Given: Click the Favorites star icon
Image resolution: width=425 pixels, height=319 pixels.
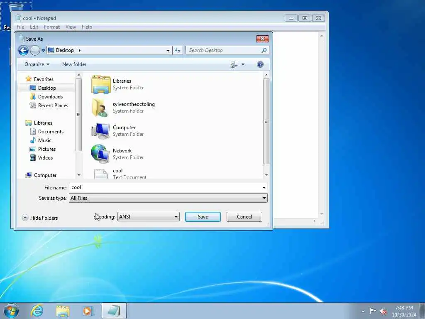Looking at the screenshot, I should (29, 79).
